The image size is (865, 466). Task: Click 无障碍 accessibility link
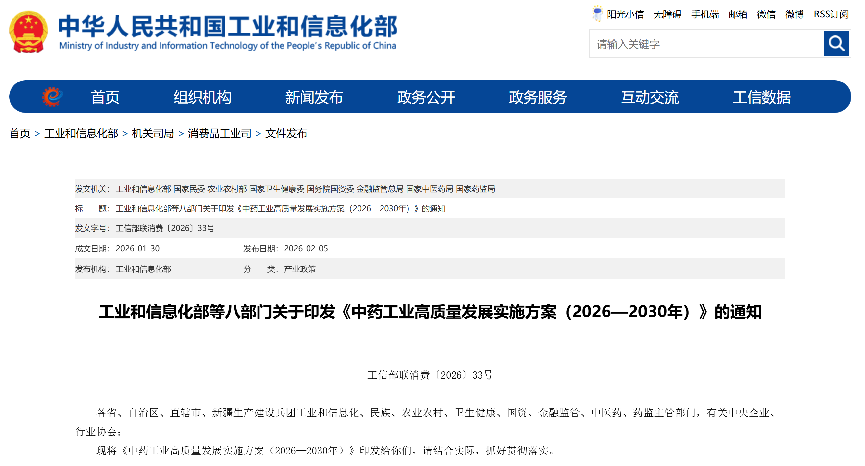tap(667, 14)
